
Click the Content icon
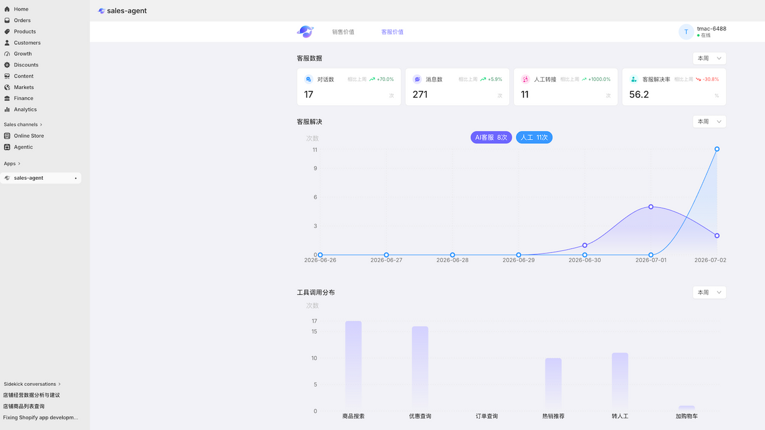point(7,76)
